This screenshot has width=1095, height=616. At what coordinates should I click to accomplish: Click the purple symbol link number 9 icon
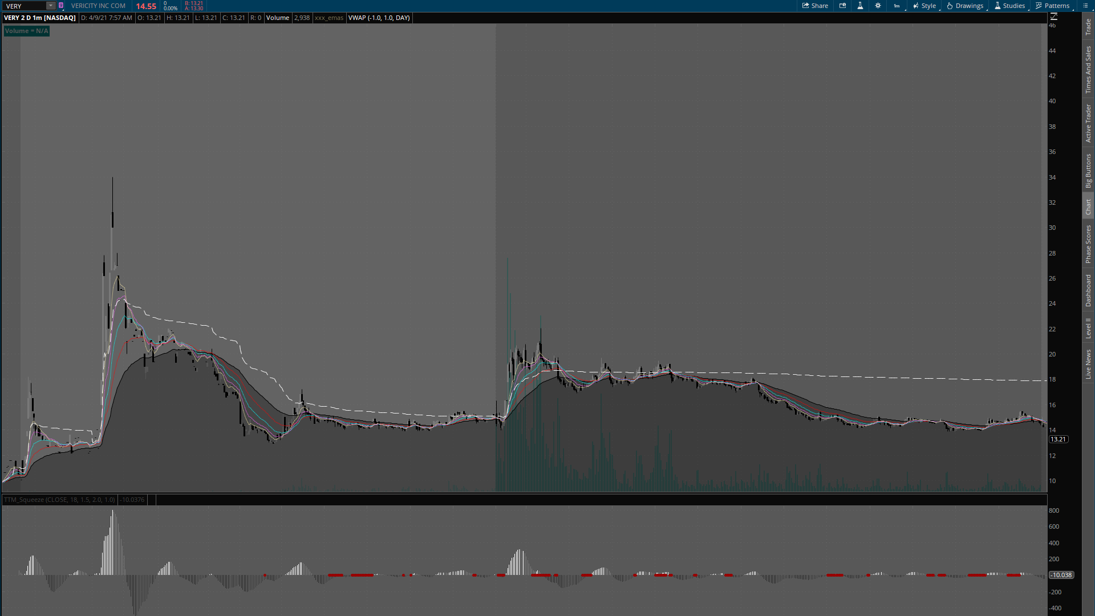61,6
